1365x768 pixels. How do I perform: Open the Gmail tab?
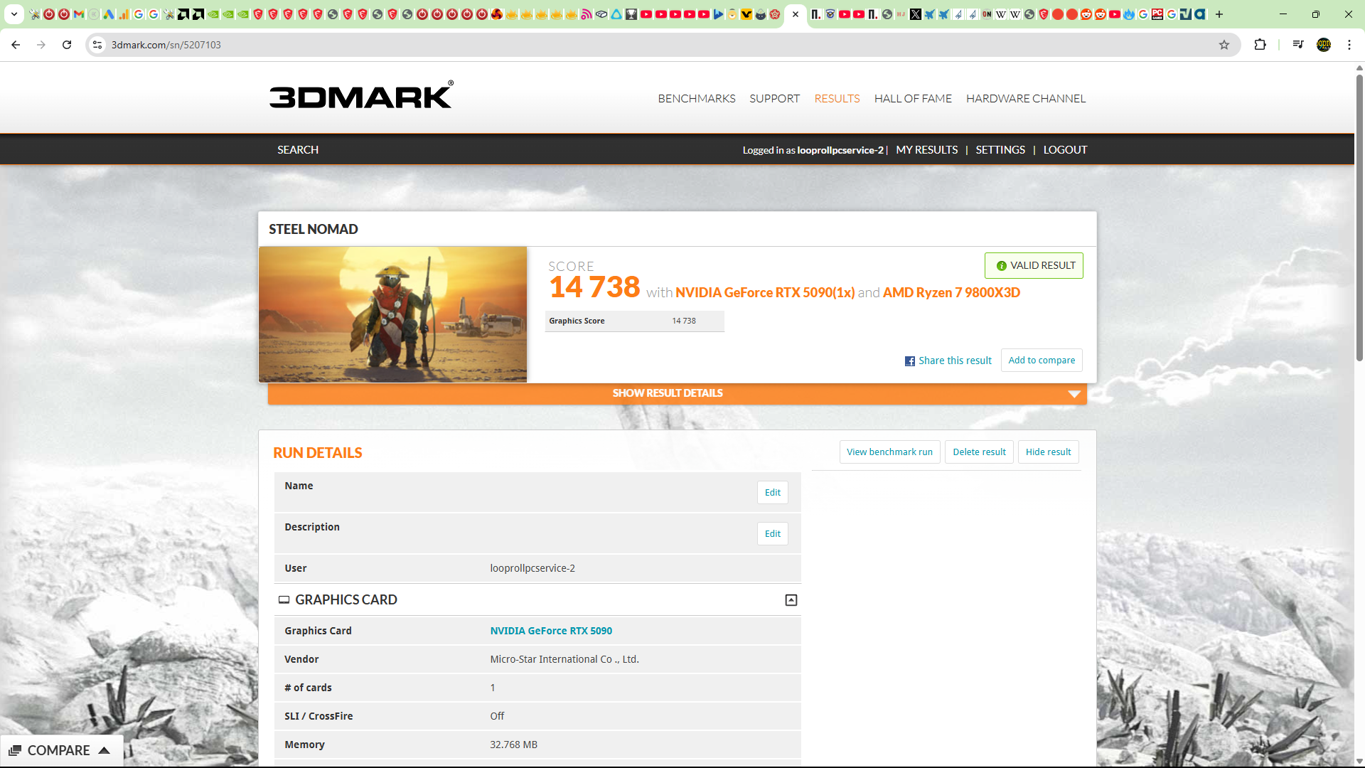pos(78,14)
